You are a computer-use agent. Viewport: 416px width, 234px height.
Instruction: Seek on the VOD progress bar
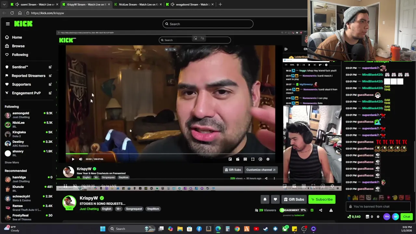(x=170, y=154)
